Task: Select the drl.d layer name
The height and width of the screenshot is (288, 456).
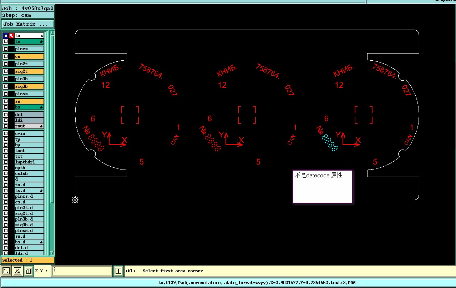Action: point(29,248)
